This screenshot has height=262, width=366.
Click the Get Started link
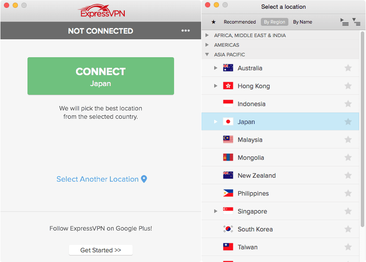tap(100, 250)
